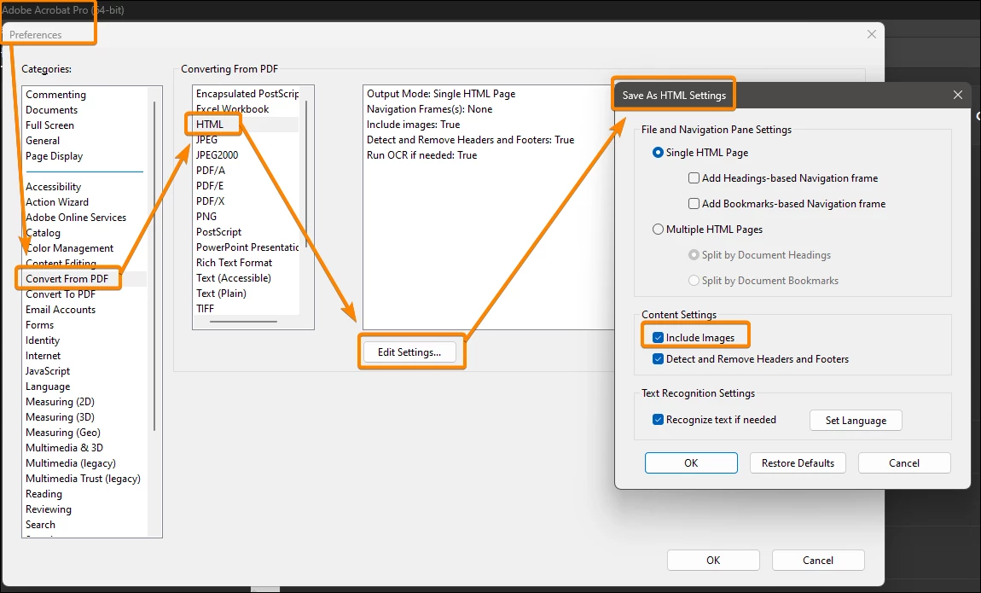Choose Encapsulated PostScript format
The width and height of the screenshot is (981, 593).
[x=247, y=94]
